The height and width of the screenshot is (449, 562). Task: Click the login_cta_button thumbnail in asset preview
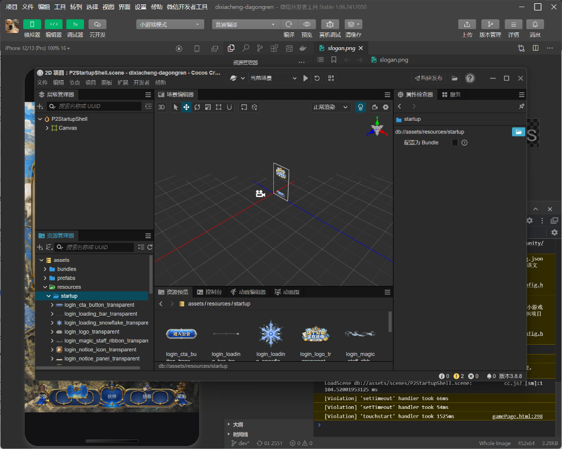point(181,334)
